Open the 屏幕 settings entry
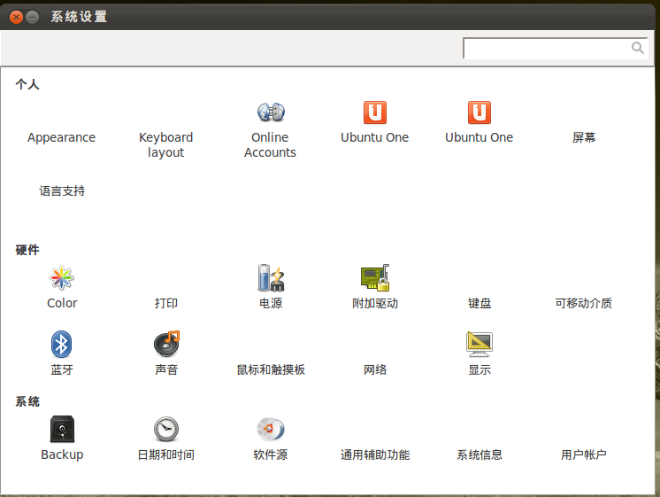Viewport: 660px width, 497px height. click(x=584, y=137)
